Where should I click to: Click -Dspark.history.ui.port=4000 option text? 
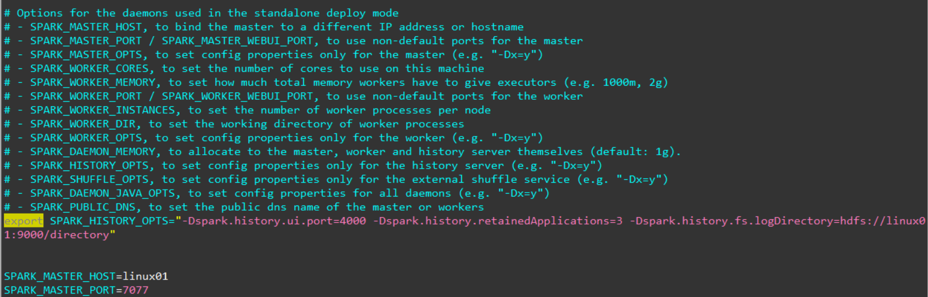pos(274,221)
